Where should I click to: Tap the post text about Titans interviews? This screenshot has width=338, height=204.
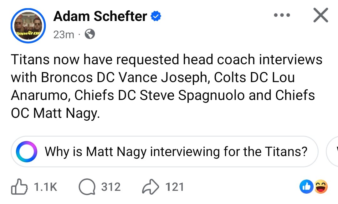point(166,77)
